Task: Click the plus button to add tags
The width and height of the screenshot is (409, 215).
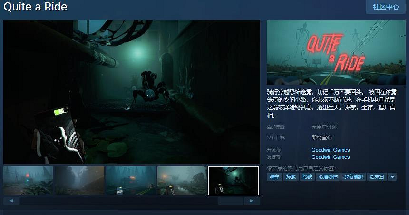Action: coord(392,176)
